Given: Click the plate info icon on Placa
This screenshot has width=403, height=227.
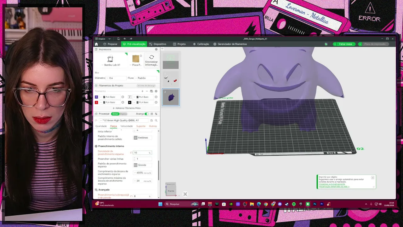Looking at the screenshot, I should point(141,56).
